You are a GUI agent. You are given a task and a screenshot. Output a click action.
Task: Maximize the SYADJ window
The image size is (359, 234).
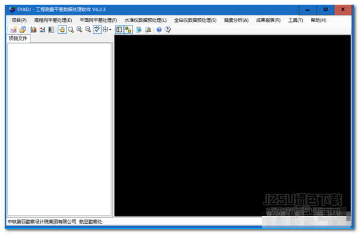[x=325, y=10]
